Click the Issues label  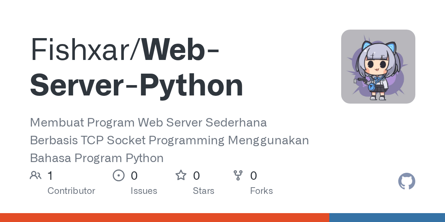144,191
